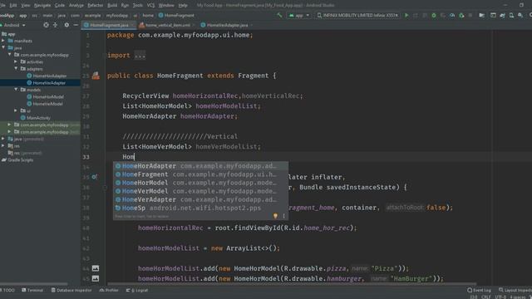
Task: Click the Sync Project with Gradle icon
Action: (502, 15)
